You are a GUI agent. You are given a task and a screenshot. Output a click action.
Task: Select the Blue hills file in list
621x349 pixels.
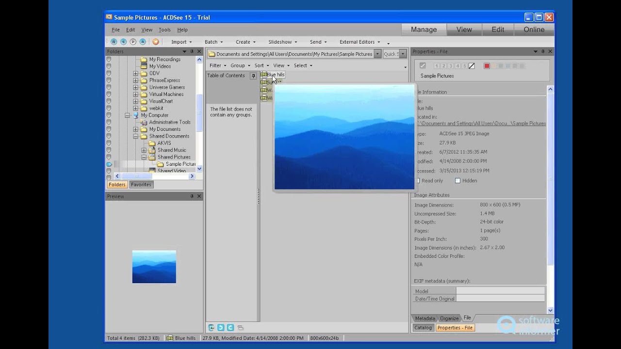tap(273, 75)
